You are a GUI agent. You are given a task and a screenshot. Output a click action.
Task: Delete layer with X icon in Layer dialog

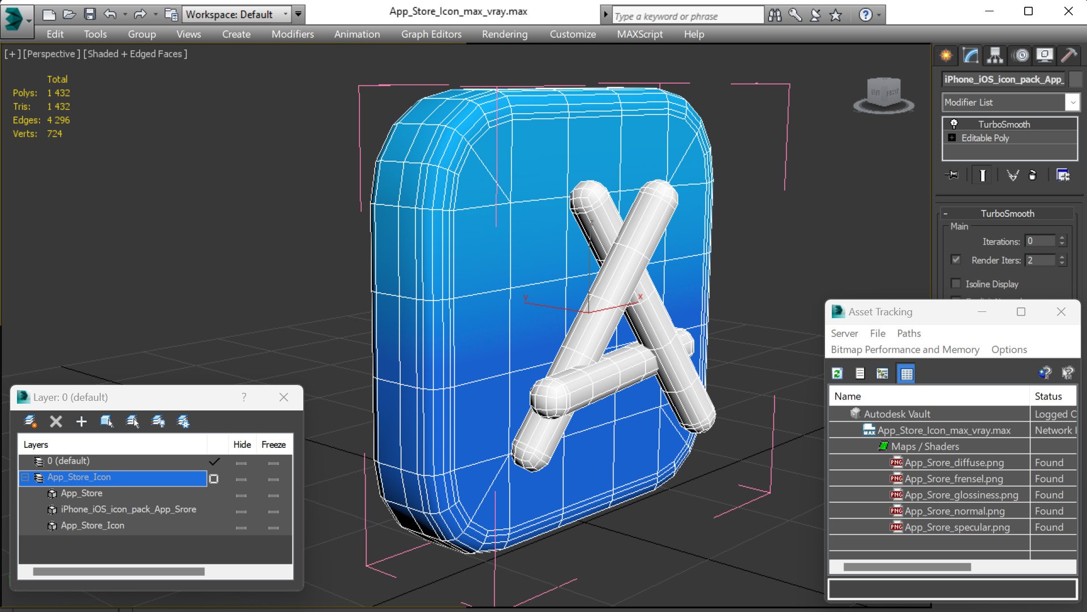tap(55, 421)
